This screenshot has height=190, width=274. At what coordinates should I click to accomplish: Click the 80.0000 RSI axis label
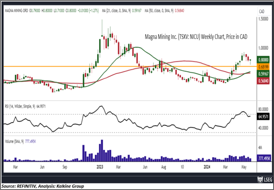coord(263,110)
